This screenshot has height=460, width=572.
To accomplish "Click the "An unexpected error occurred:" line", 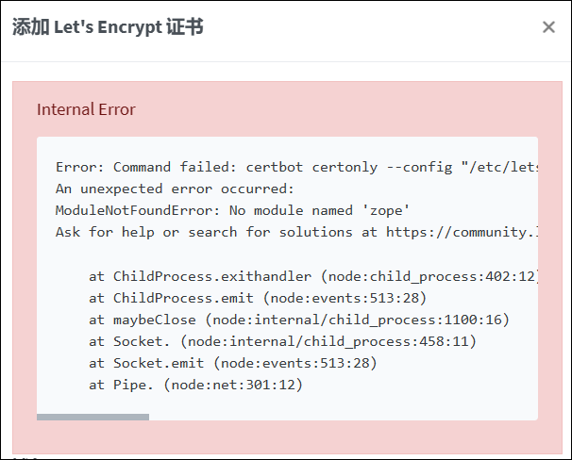I will (175, 189).
